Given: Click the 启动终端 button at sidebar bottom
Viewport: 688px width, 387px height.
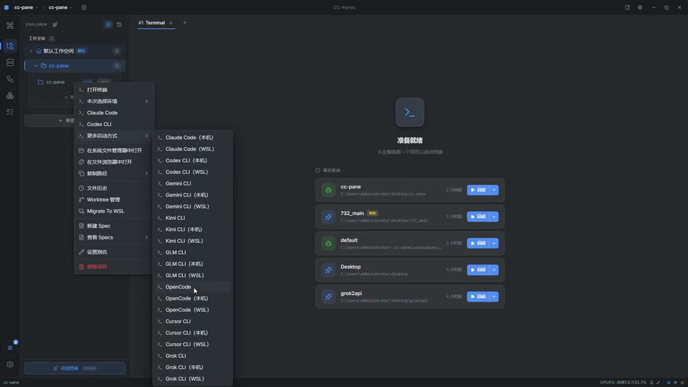Looking at the screenshot, I should pyautogui.click(x=75, y=368).
